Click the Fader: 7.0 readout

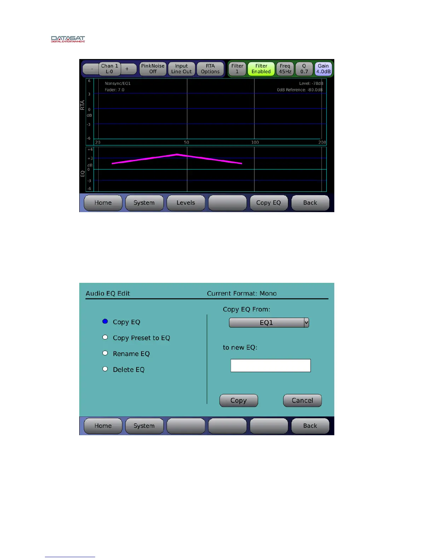click(115, 90)
